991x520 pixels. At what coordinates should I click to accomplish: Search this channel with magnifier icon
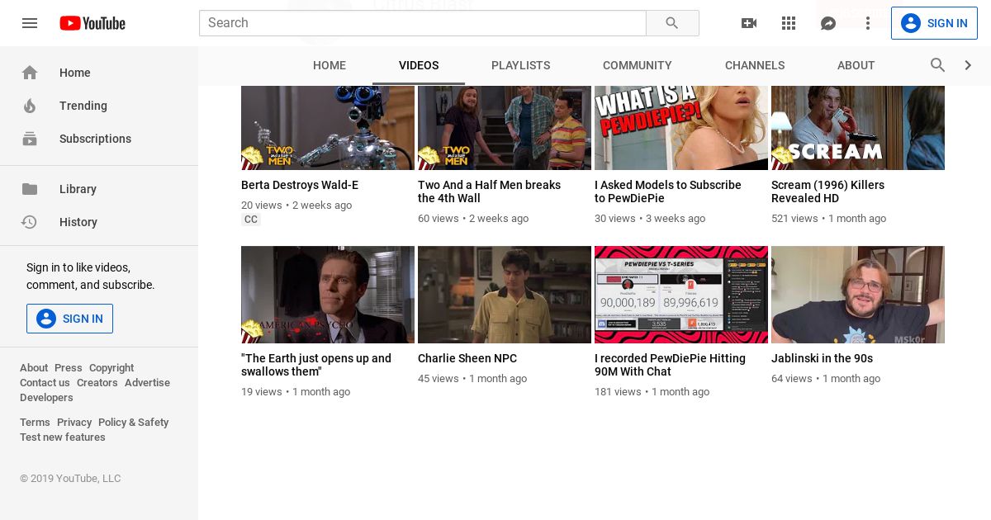[x=938, y=65]
